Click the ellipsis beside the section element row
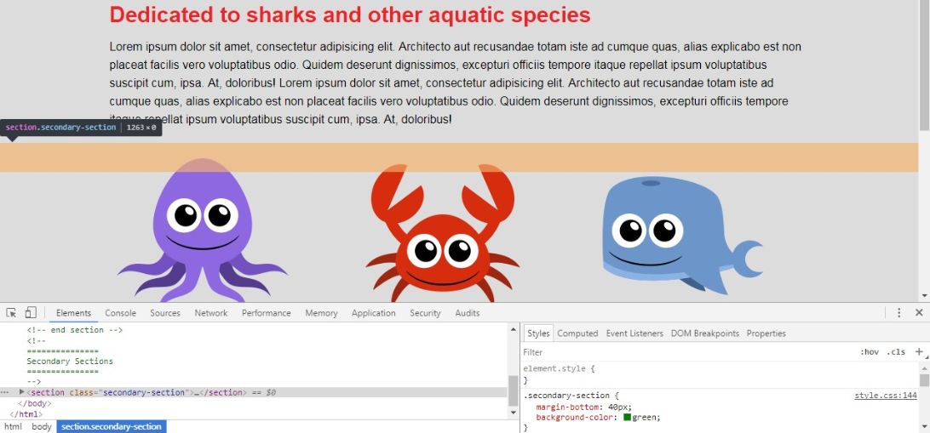The height and width of the screenshot is (433, 930). pyautogui.click(x=6, y=392)
